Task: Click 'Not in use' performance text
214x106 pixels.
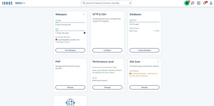Action: (x=133, y=31)
